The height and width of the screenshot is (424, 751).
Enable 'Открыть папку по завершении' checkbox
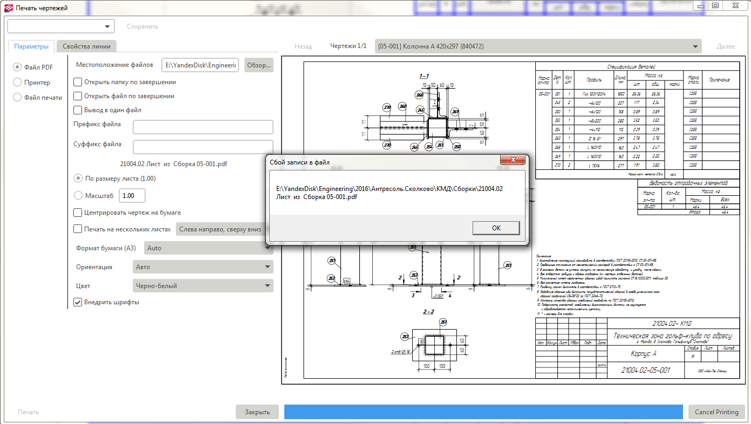[78, 82]
